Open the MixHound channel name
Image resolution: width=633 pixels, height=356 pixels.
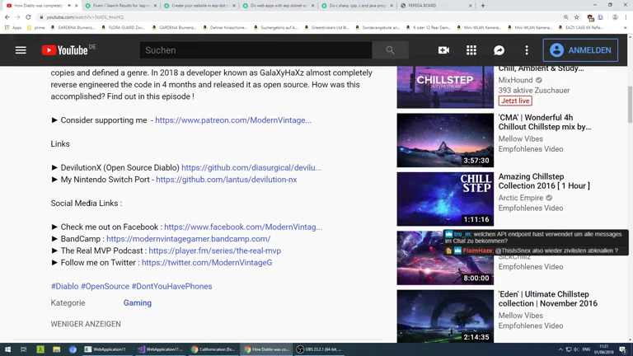(515, 80)
